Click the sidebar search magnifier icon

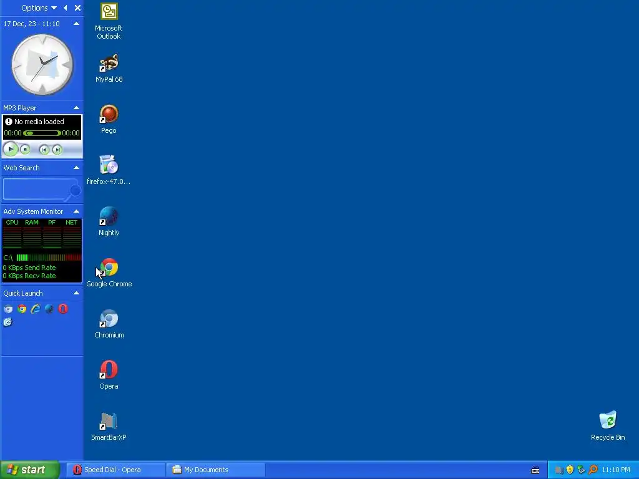(x=75, y=191)
